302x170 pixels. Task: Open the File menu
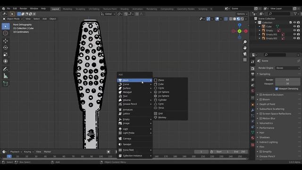coord(8,8)
